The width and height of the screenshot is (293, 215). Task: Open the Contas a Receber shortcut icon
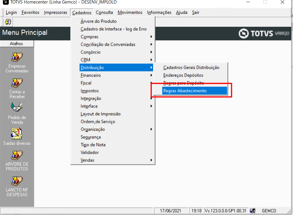pyautogui.click(x=17, y=83)
